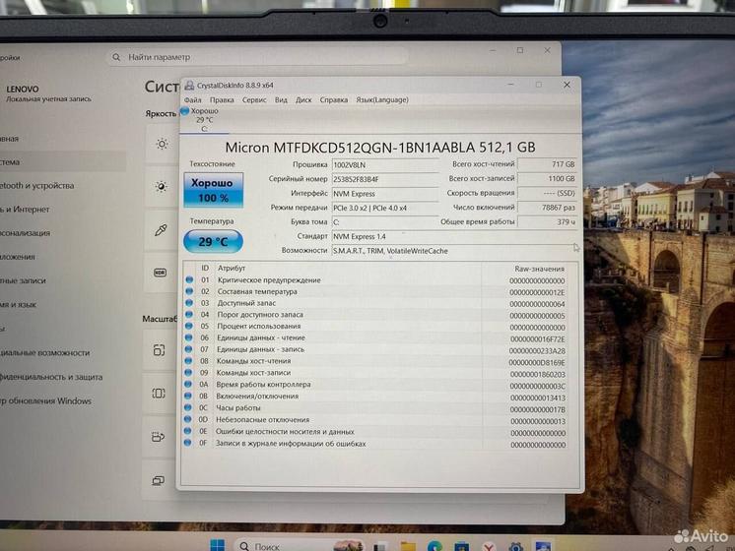Click the Всего хост-чтений value 717 GB
Image resolution: width=735 pixels, height=551 pixels.
[x=547, y=164]
